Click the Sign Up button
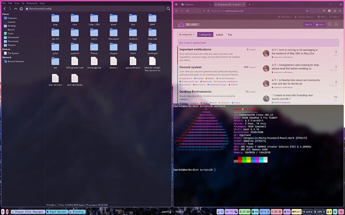Screen dimensions: 345x215 pyautogui.click(x=308, y=24)
